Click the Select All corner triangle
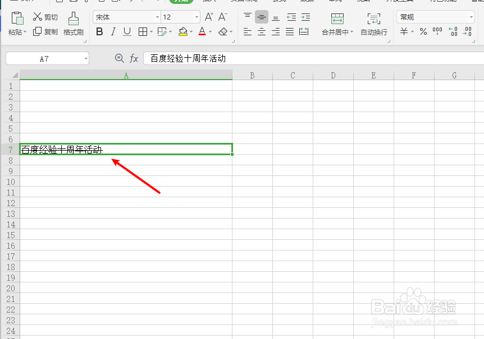This screenshot has width=484, height=339. coord(15,75)
